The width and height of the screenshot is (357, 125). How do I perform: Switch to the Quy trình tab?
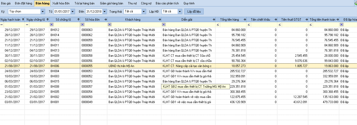pos(189,4)
